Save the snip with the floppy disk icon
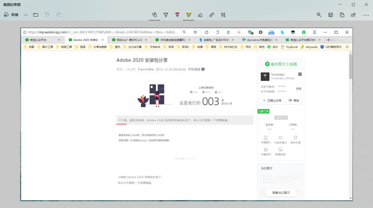The height and width of the screenshot is (208, 373). pos(330,15)
